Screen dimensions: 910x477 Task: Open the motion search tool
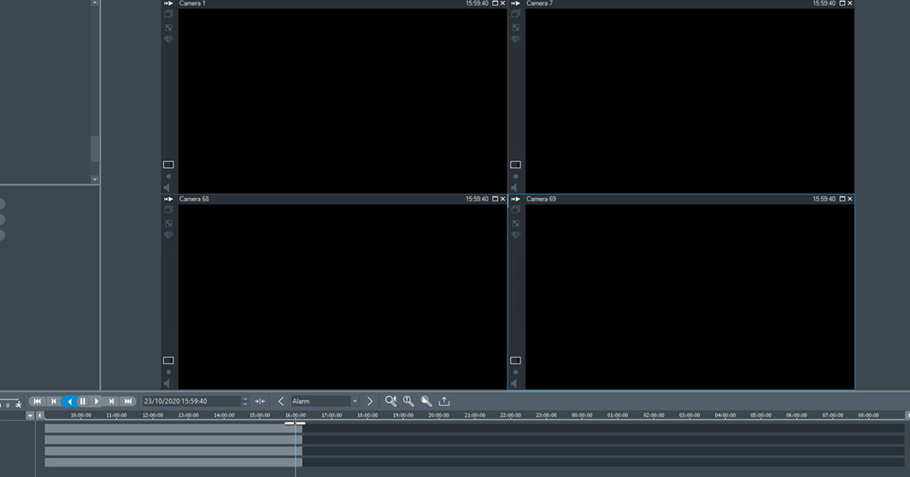point(390,401)
